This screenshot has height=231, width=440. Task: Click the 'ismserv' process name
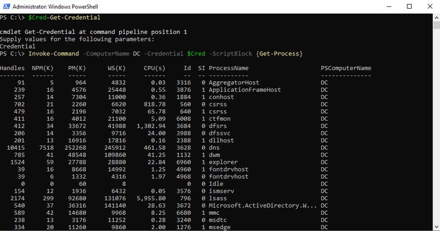tap(221, 191)
